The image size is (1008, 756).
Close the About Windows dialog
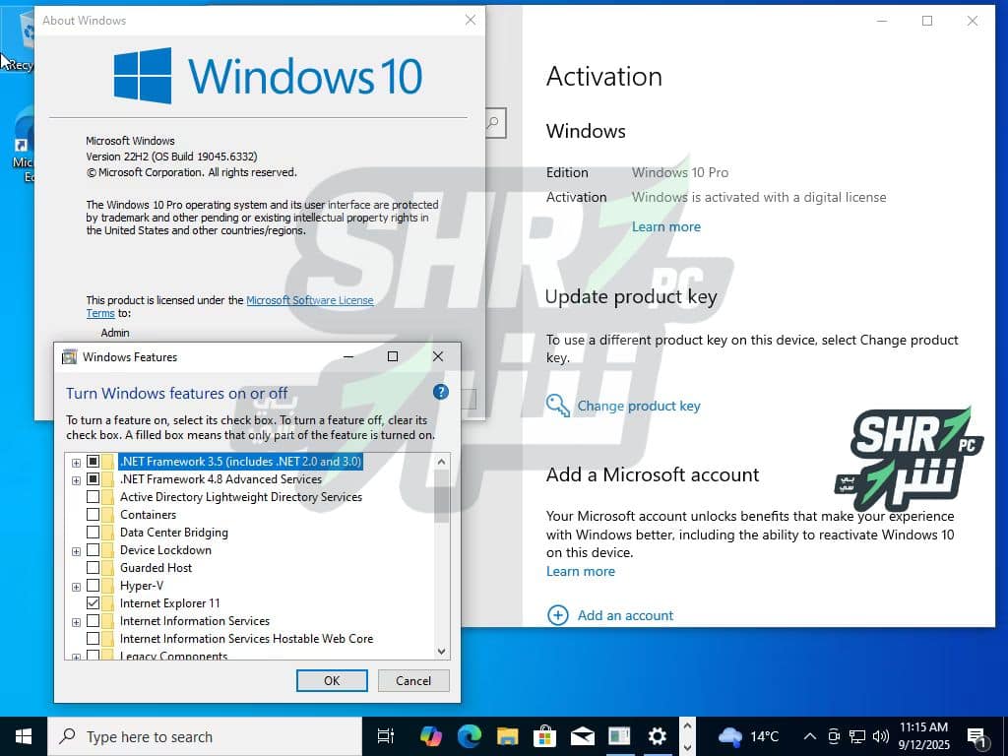[x=471, y=20]
